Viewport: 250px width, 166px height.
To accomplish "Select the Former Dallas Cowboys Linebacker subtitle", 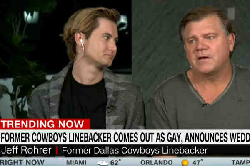I will (x=135, y=150).
